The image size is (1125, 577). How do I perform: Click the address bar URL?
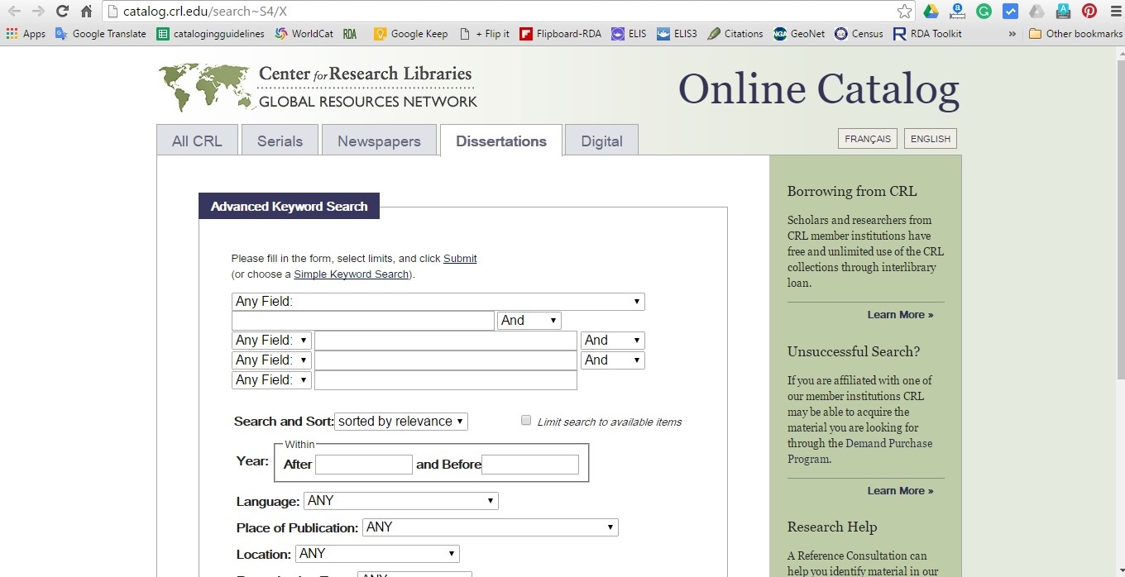(205, 12)
